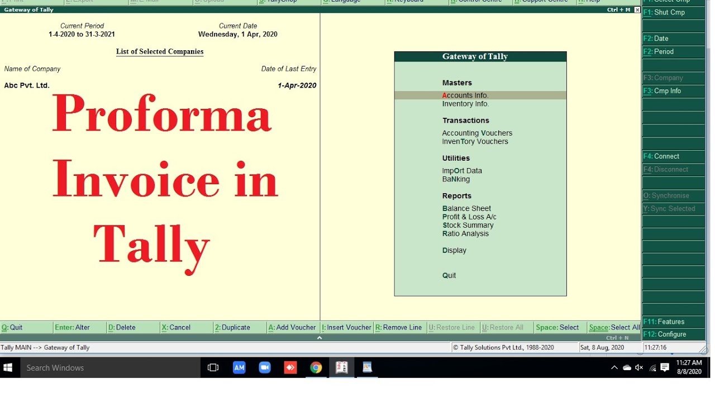Open Zoom from the taskbar
The height and width of the screenshot is (402, 715).
(x=265, y=367)
